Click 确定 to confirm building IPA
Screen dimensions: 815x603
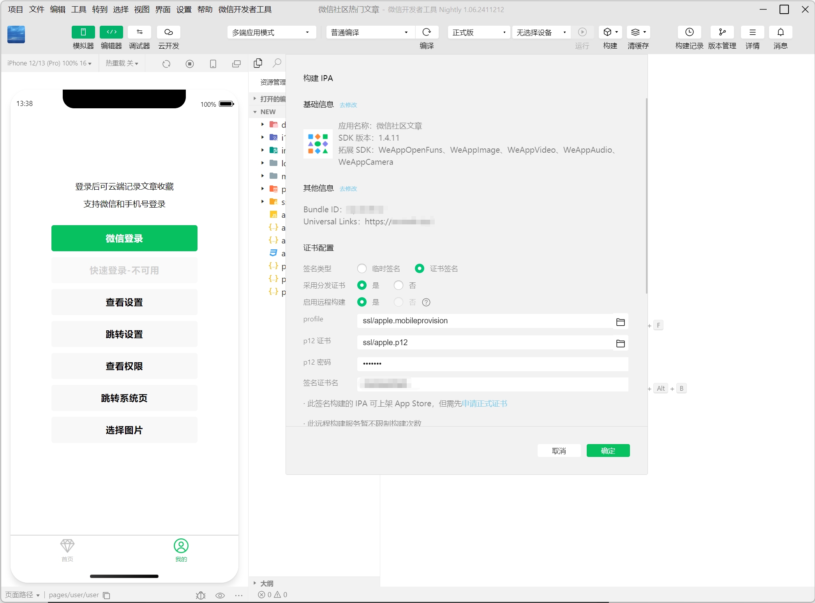coord(608,451)
